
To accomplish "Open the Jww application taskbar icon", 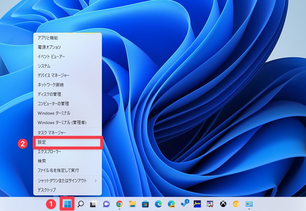I will tap(197, 204).
